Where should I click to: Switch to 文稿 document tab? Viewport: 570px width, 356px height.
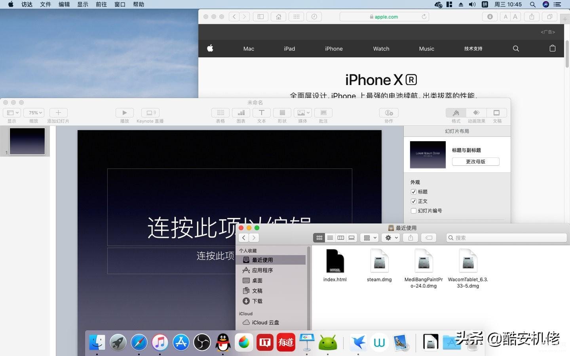(497, 113)
